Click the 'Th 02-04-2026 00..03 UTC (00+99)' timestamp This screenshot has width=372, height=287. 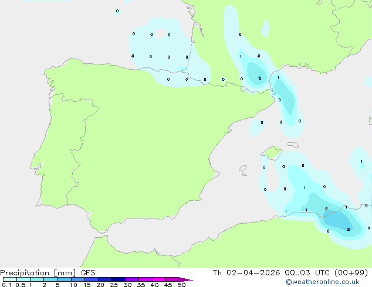click(x=290, y=273)
